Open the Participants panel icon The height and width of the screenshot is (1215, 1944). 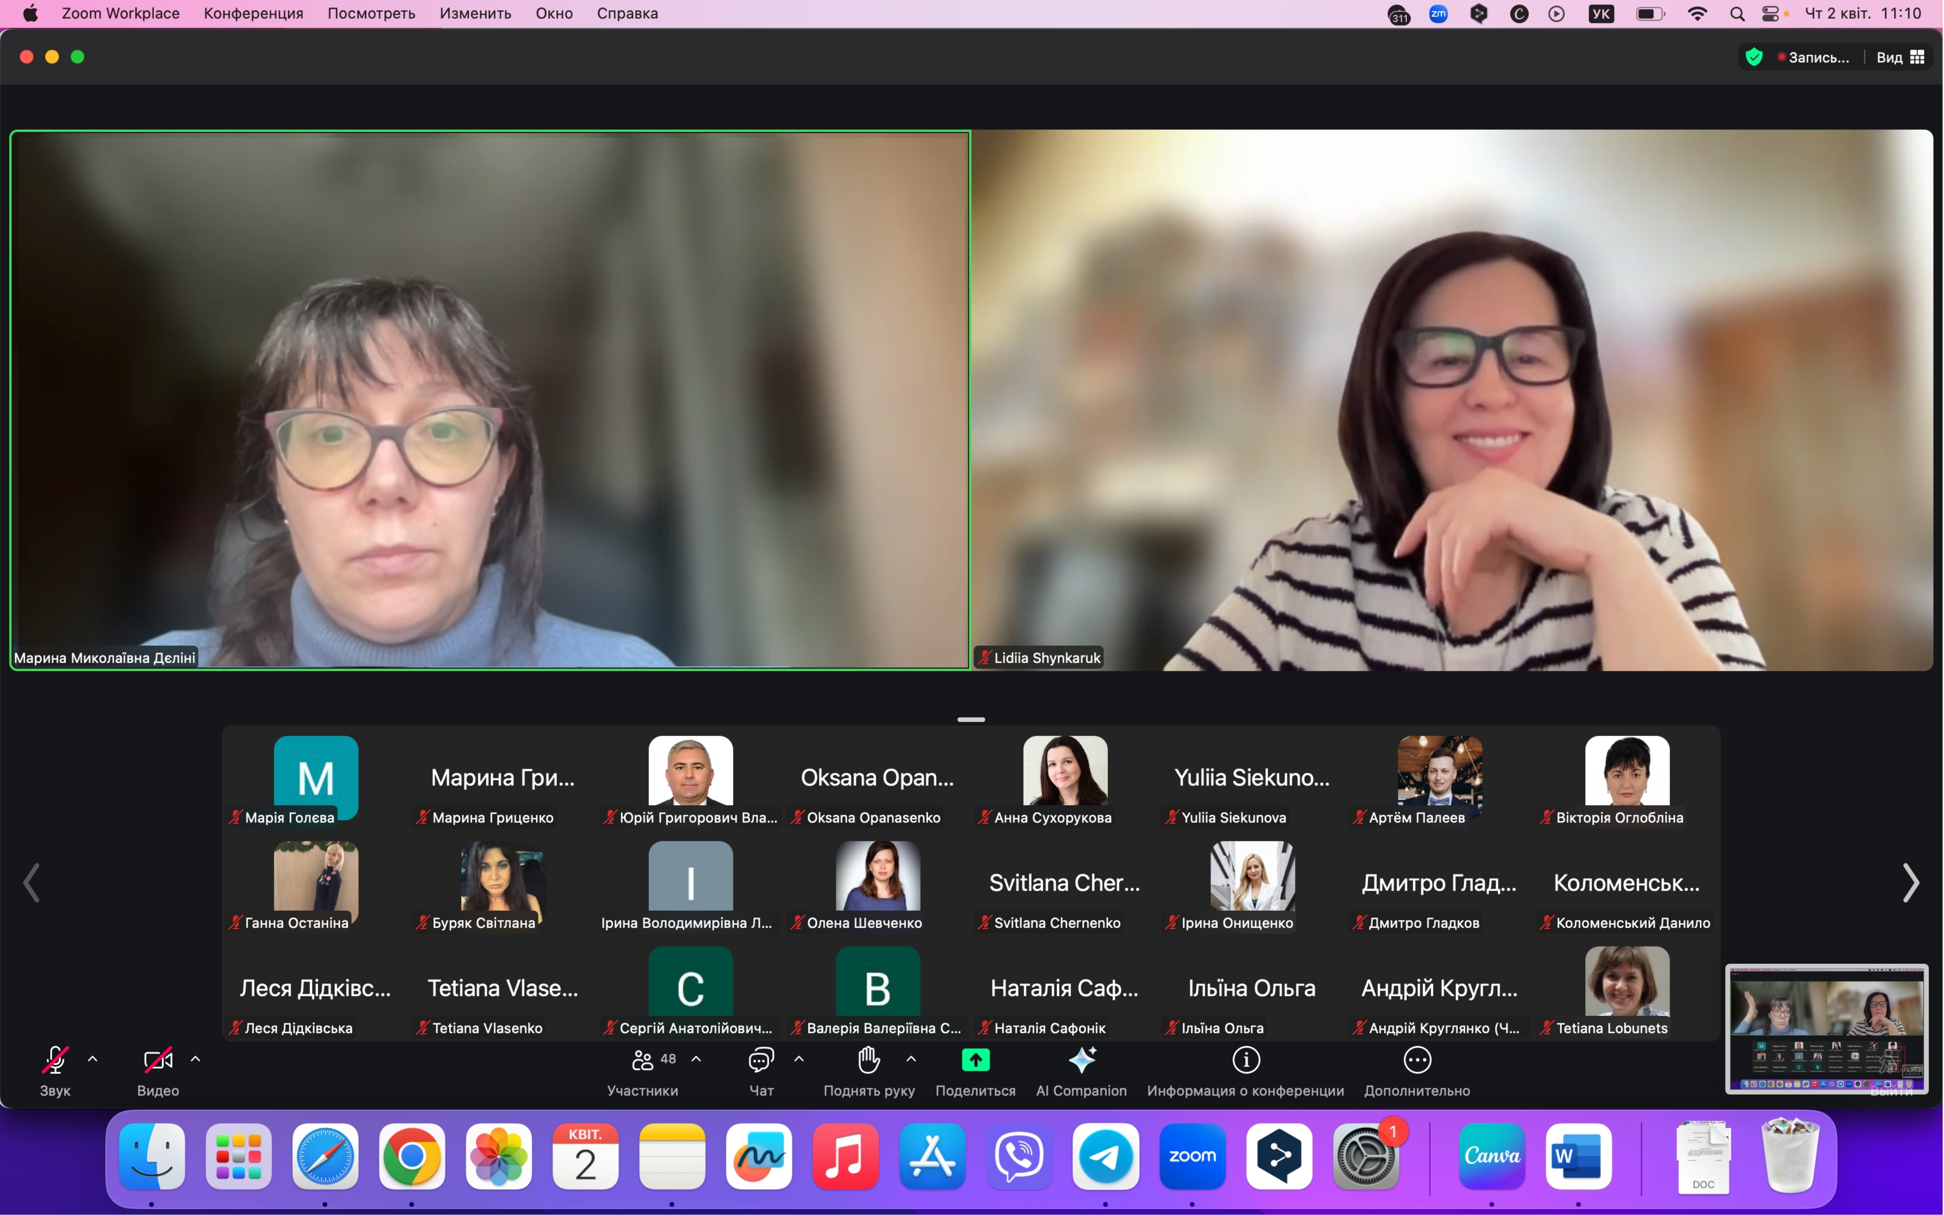(x=643, y=1061)
